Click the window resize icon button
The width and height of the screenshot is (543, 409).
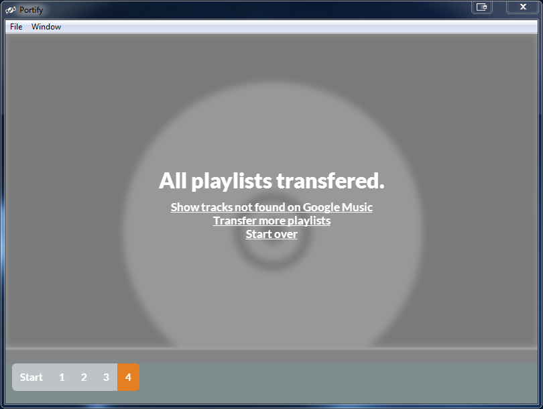[482, 7]
